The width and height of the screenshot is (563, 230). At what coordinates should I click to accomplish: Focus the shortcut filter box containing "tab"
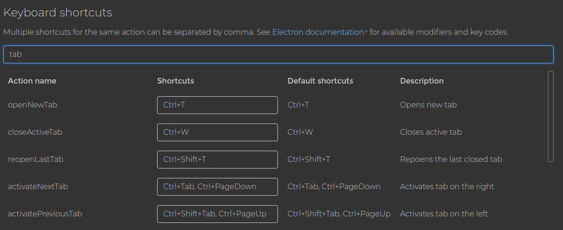[x=278, y=54]
